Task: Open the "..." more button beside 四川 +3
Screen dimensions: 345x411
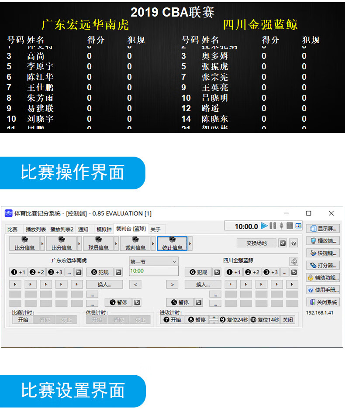Action: (x=285, y=272)
